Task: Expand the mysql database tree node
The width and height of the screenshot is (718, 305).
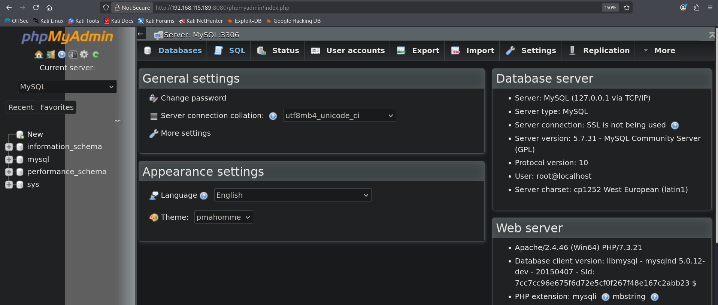Action: click(9, 160)
